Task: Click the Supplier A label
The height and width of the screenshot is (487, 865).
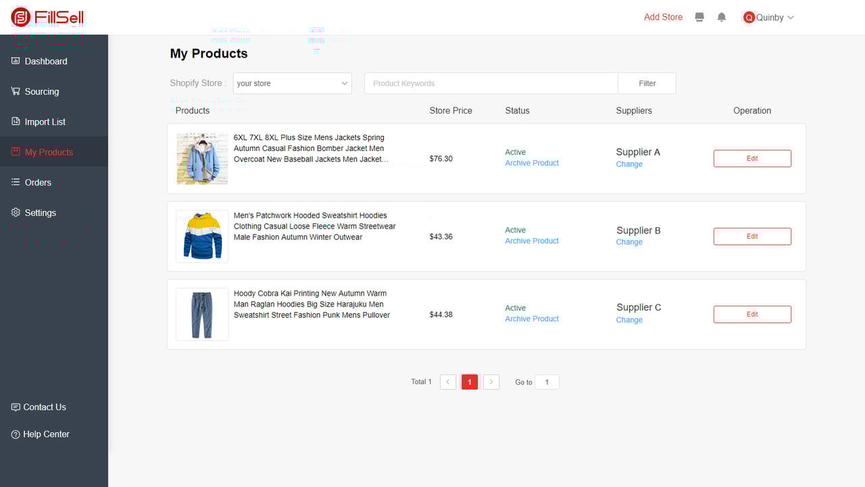Action: click(638, 152)
